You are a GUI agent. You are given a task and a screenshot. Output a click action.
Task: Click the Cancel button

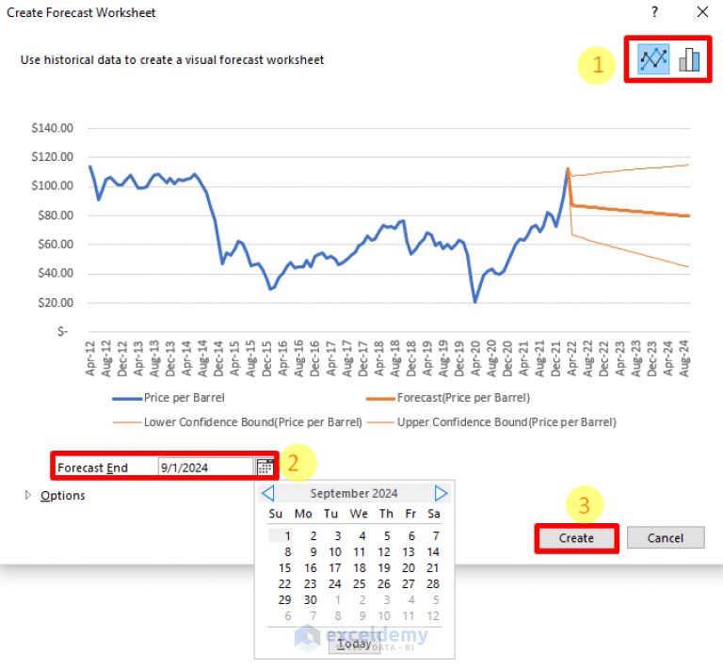(666, 537)
